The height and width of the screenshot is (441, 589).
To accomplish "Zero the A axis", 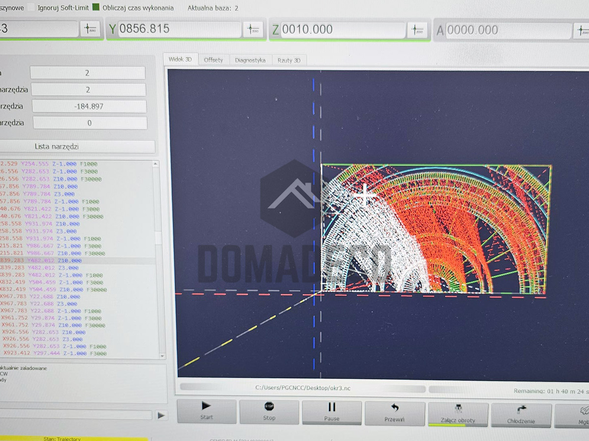I will (x=581, y=31).
